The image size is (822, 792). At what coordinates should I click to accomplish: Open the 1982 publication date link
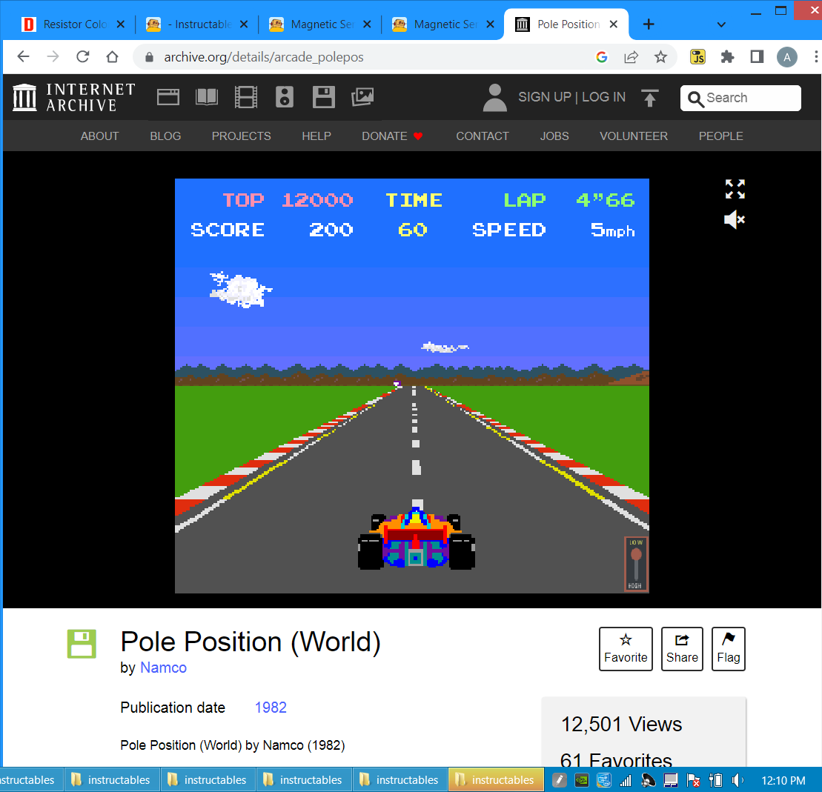(271, 708)
